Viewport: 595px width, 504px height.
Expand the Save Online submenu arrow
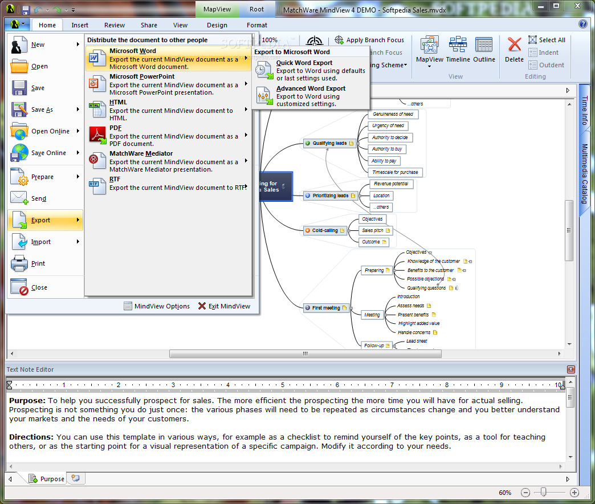(x=78, y=153)
